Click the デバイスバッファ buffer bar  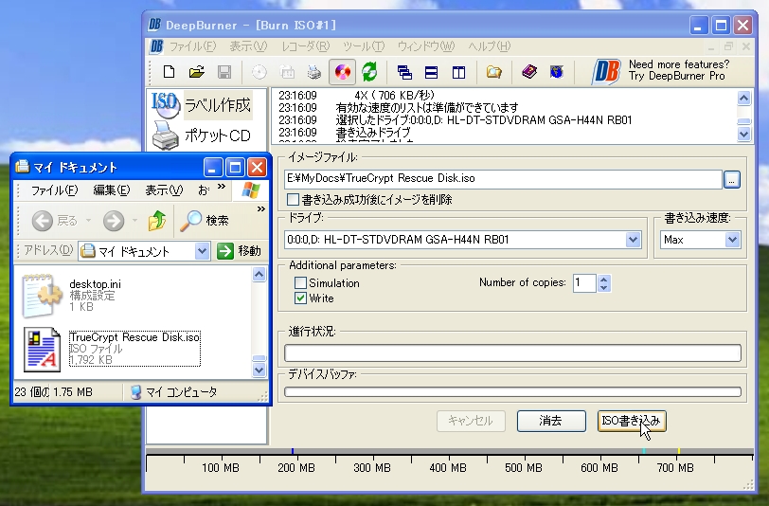pyautogui.click(x=512, y=391)
